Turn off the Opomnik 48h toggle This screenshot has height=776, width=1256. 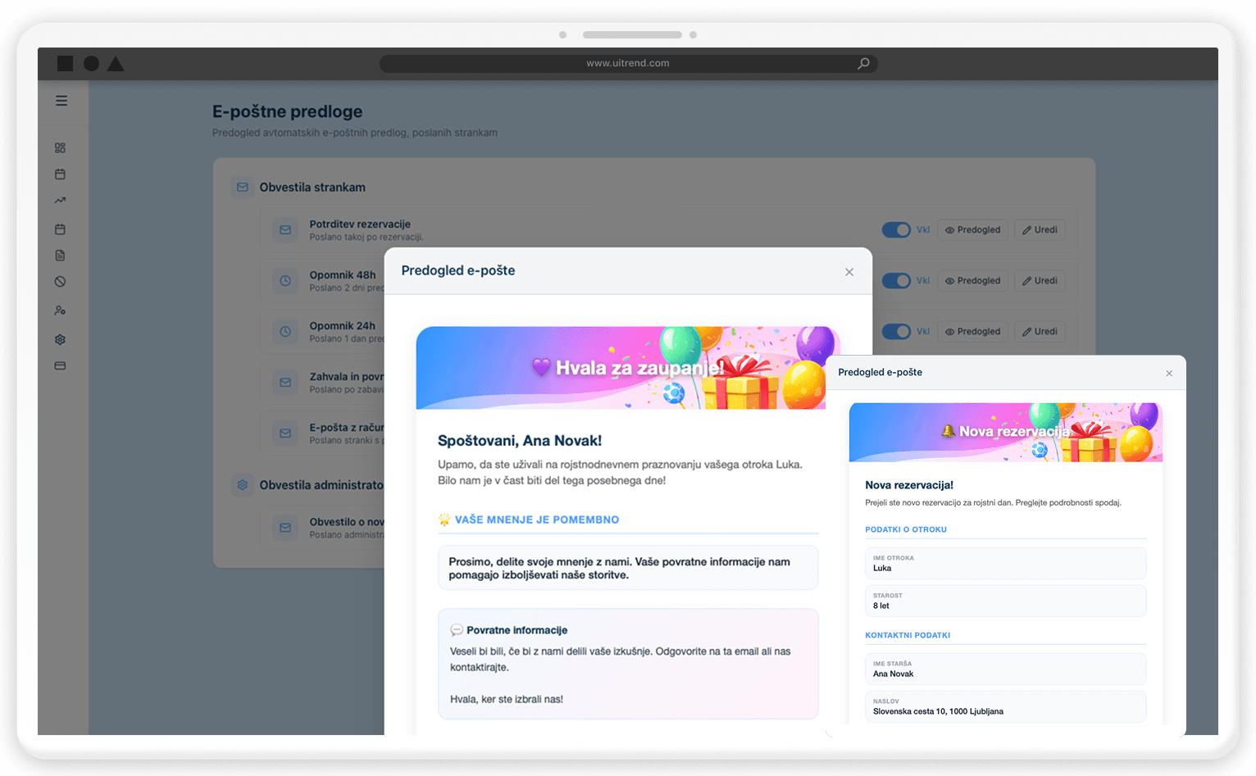pos(896,281)
